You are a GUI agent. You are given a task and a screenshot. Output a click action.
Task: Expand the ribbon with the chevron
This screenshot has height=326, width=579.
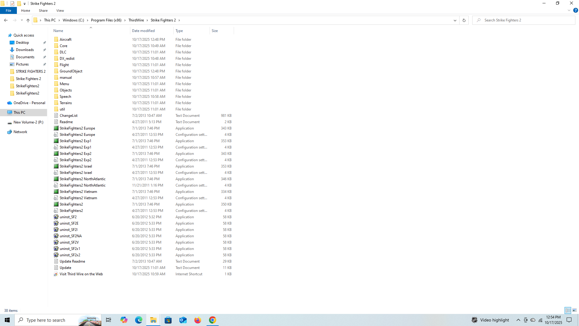coord(569,10)
